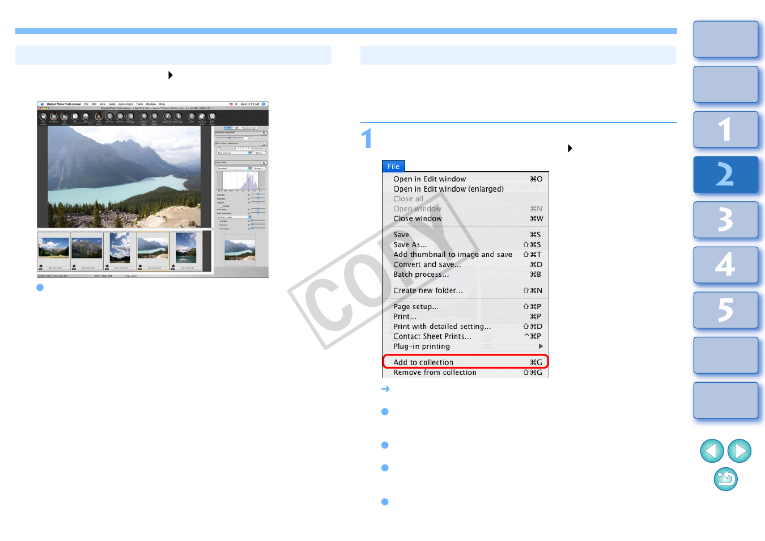
Task: Click the Thumbnails toolbar icon
Action: click(x=54, y=117)
